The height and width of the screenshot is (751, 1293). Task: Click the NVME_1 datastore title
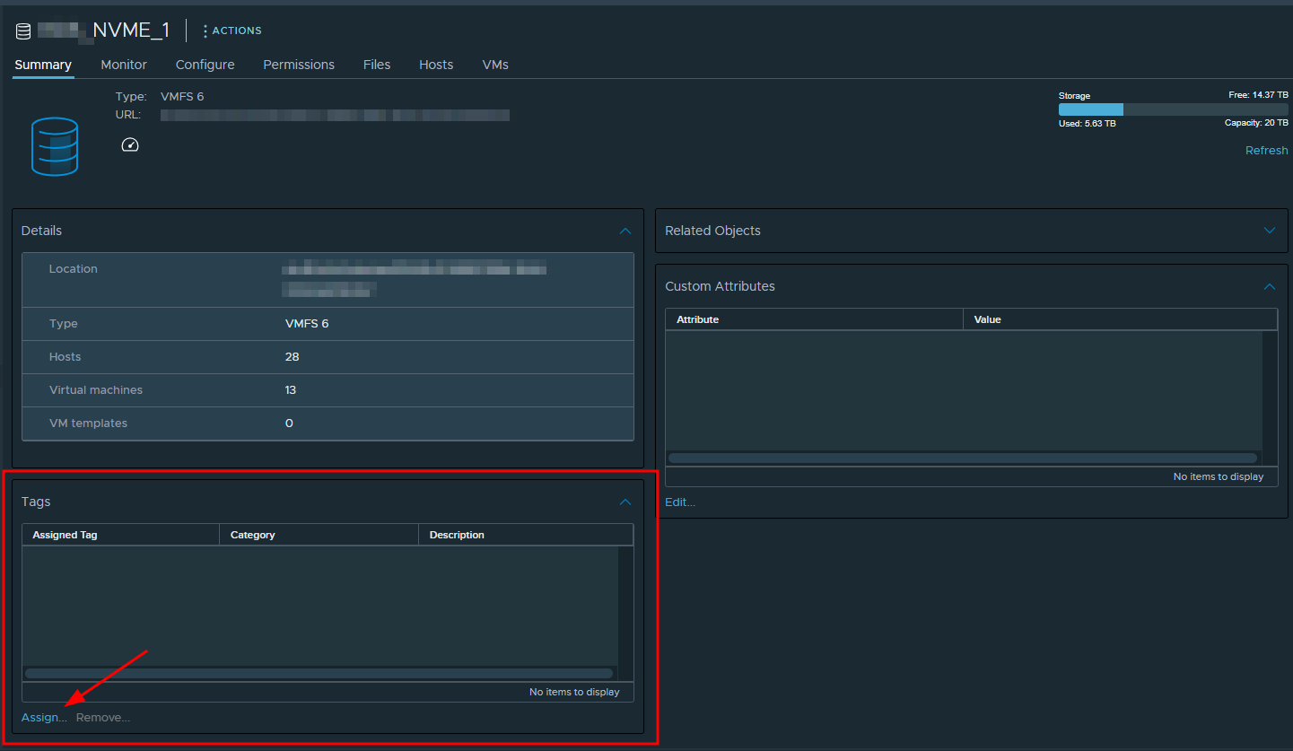pos(131,31)
